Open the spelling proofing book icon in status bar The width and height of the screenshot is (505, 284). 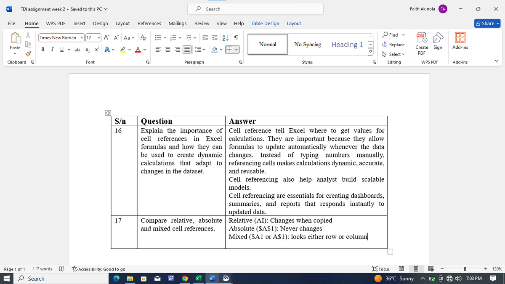click(62, 269)
